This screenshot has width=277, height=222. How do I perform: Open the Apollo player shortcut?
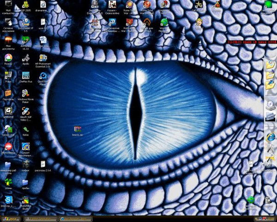(x=26, y=58)
